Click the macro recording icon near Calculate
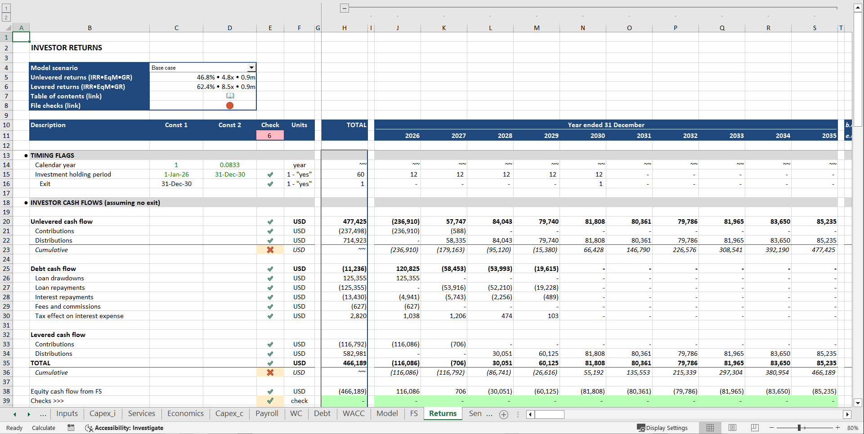Screen dimensions: 864x434 [71, 428]
